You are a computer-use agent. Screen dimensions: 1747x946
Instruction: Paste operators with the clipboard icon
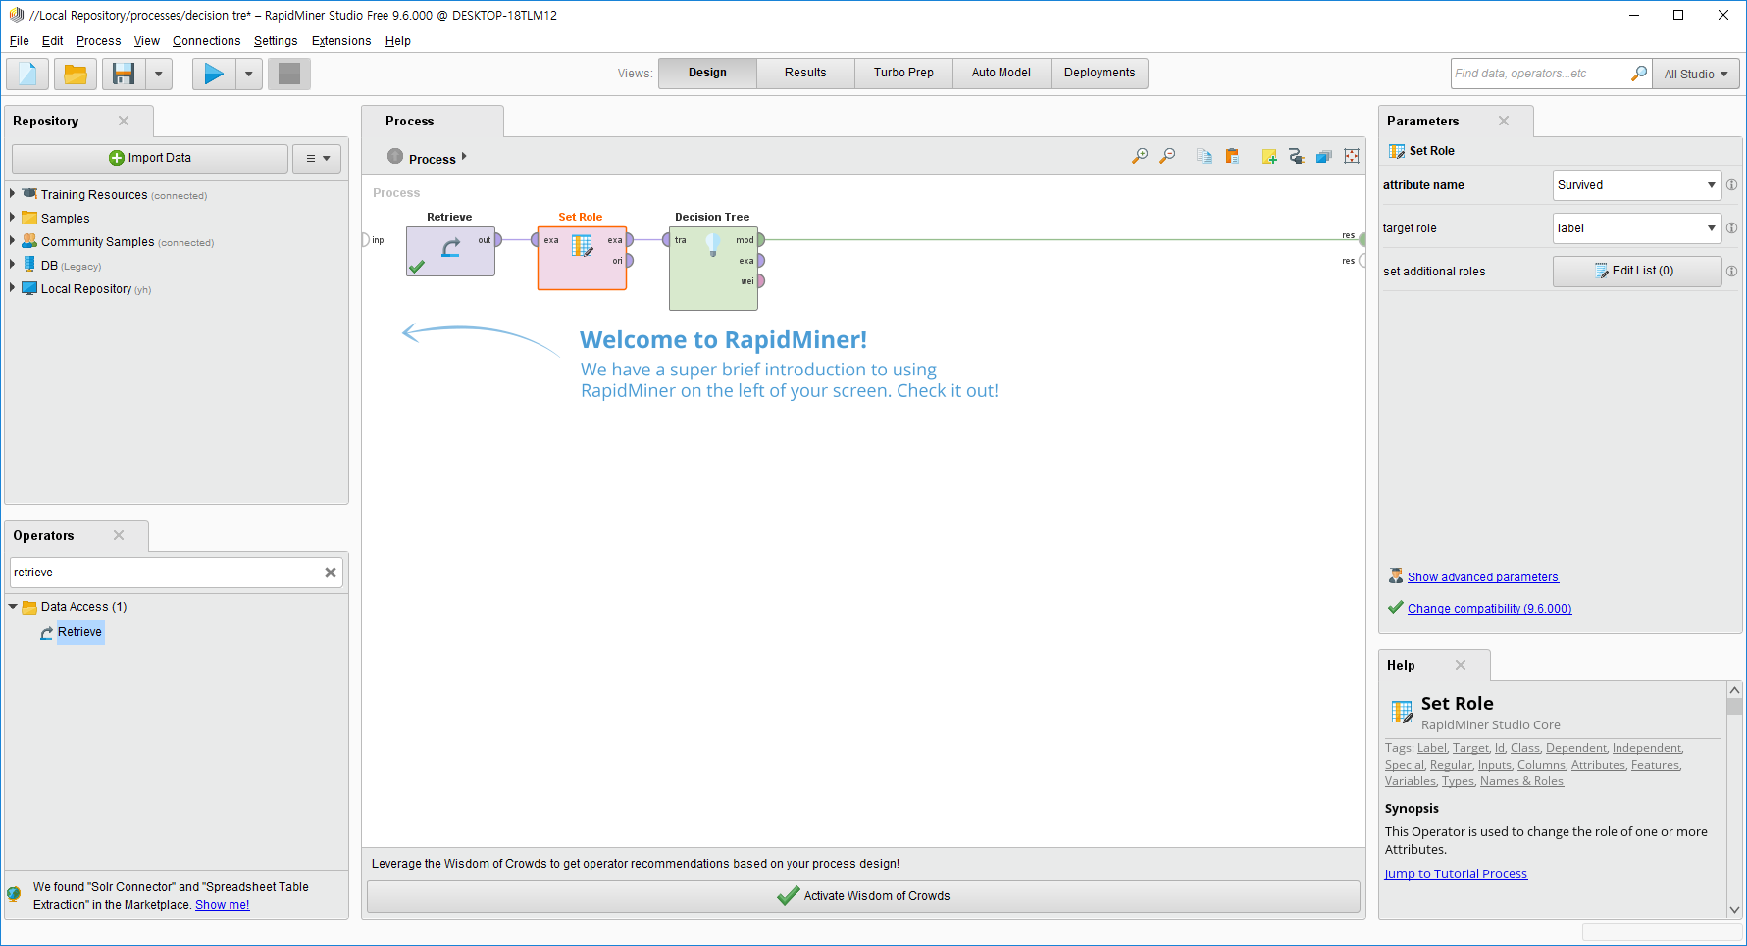coord(1232,156)
